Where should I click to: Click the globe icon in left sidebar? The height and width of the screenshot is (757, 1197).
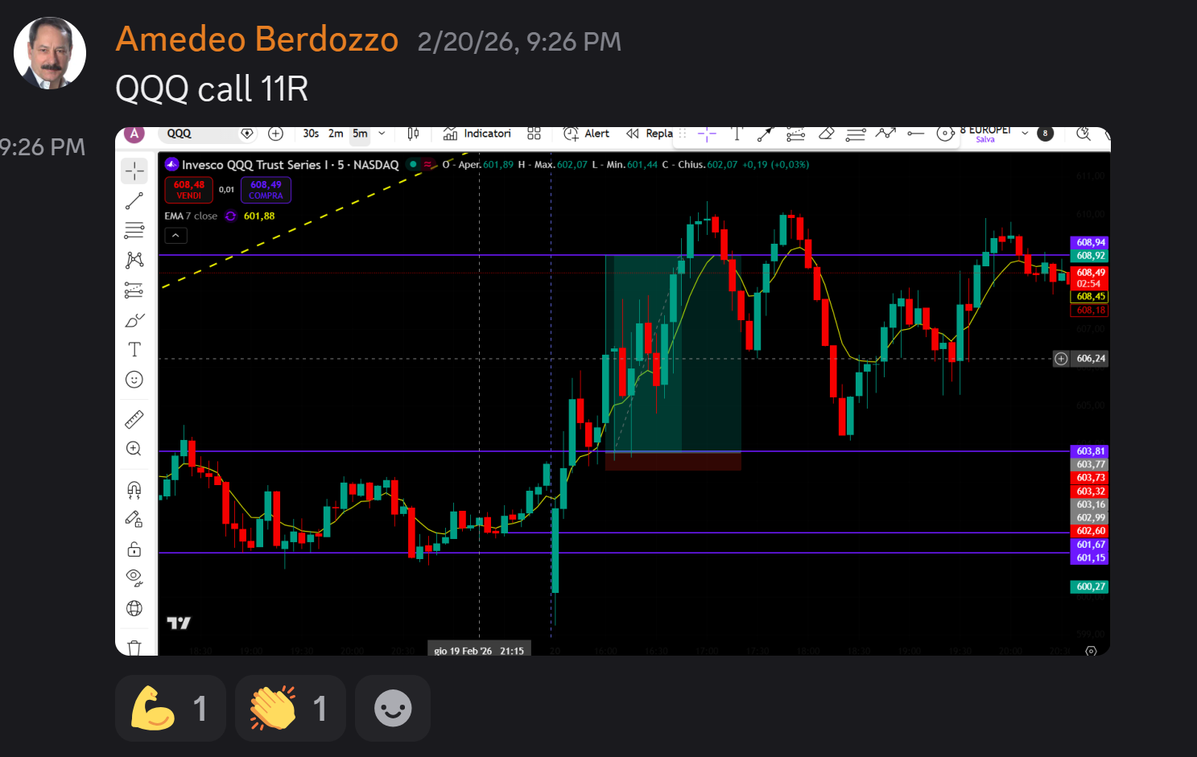[134, 608]
